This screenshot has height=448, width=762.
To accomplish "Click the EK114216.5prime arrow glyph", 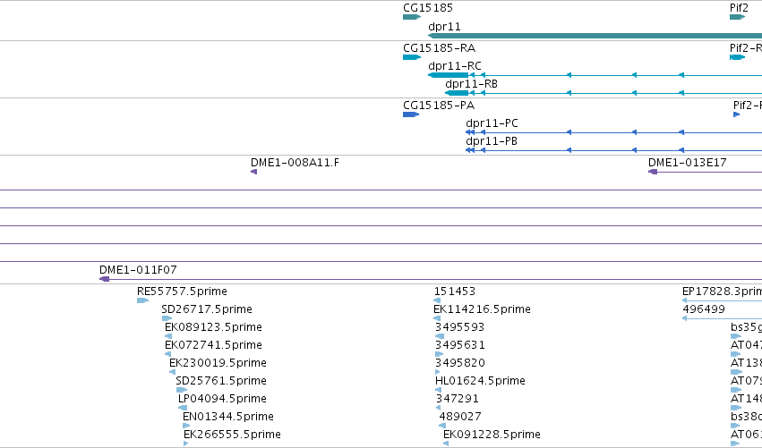I will 437,318.
